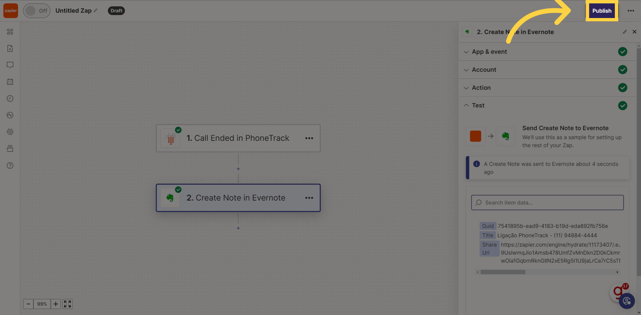The image size is (641, 315).
Task: Add a step after Create Note in Evernote
Action: pos(238,228)
